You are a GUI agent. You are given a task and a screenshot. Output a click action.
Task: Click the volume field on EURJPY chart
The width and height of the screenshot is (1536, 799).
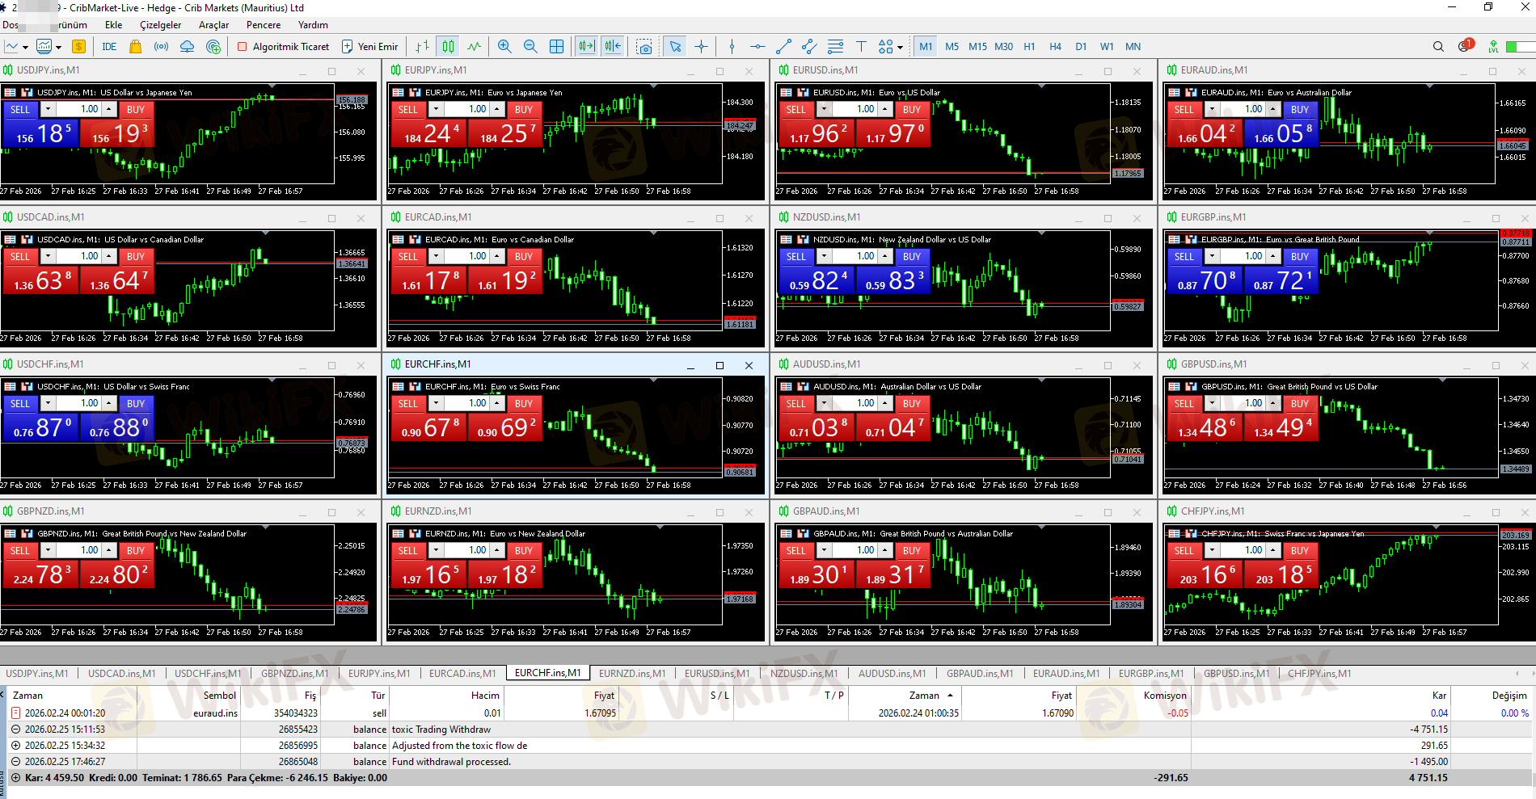466,109
